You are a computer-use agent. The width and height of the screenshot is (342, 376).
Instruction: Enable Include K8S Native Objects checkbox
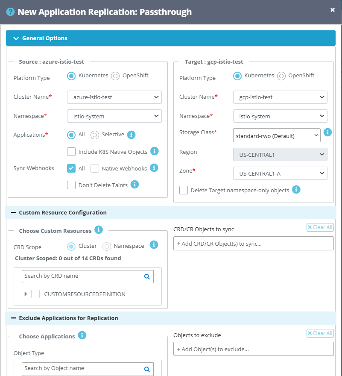[71, 152]
